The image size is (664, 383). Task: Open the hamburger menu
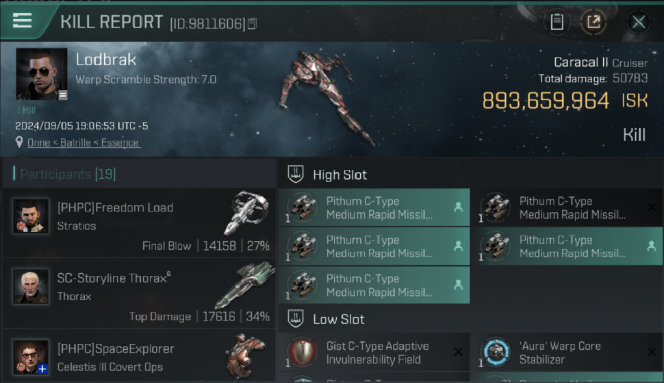coord(22,21)
